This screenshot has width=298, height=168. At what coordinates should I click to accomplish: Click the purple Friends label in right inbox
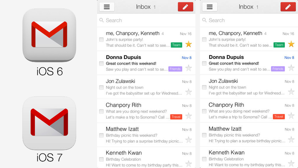[278, 69]
